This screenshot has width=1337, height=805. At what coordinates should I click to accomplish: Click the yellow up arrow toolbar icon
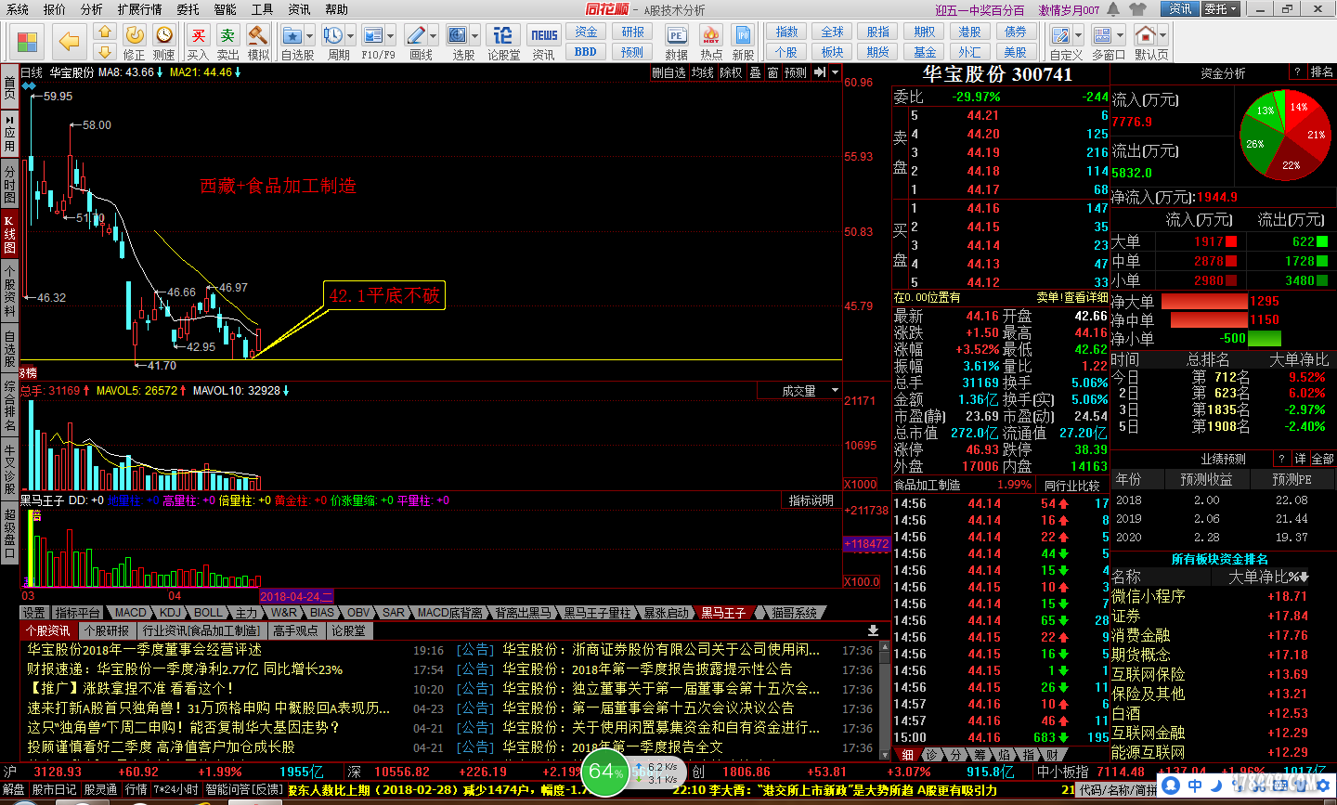(105, 33)
